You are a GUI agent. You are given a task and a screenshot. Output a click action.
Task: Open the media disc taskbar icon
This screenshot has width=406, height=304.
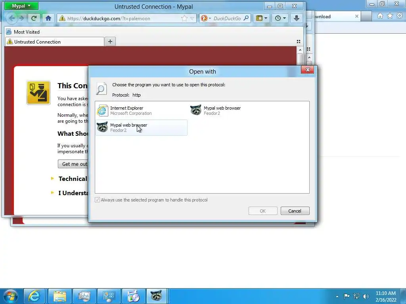[133, 296]
